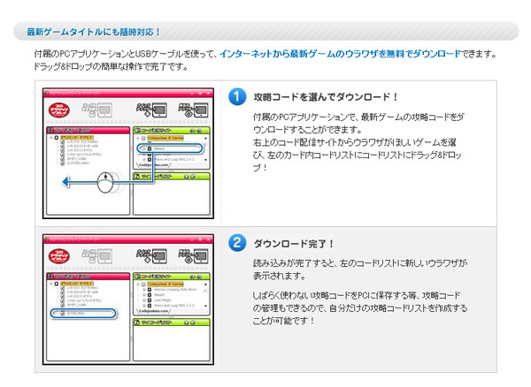
Task: Click the red Pro Action Replay logo in step 1 screenshot
Action: (59, 110)
